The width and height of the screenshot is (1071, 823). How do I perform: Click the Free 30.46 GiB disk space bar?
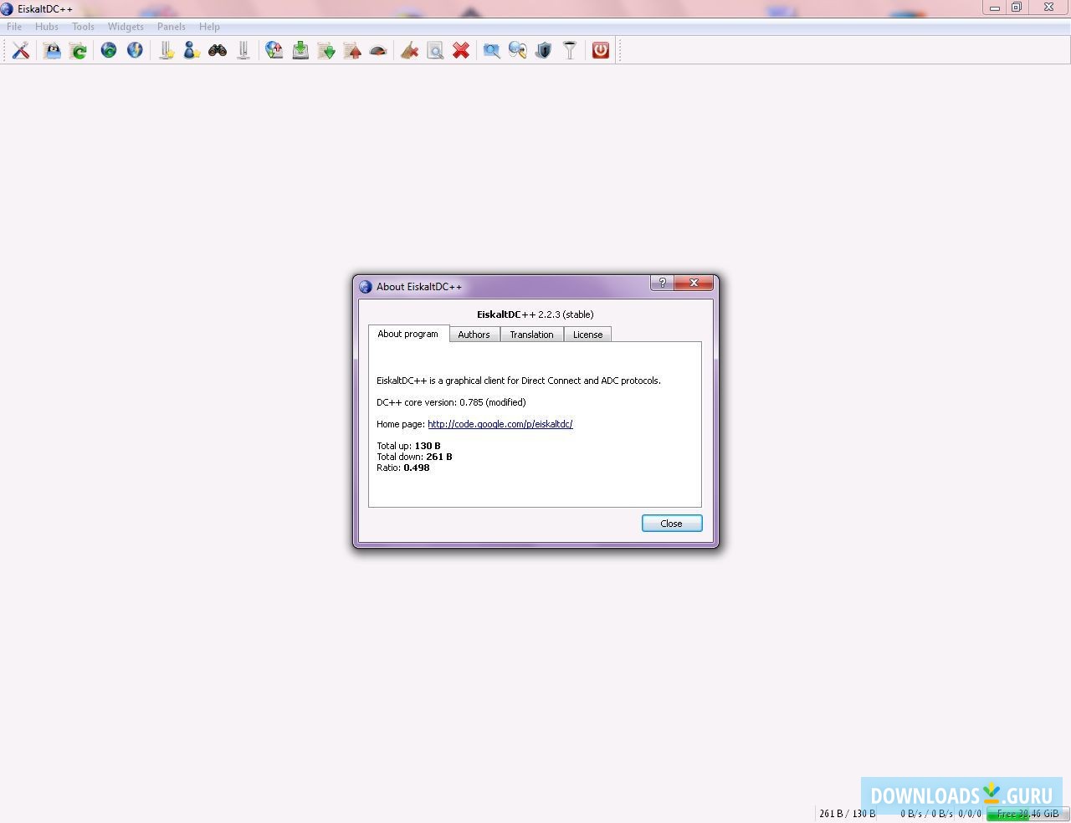1028,814
